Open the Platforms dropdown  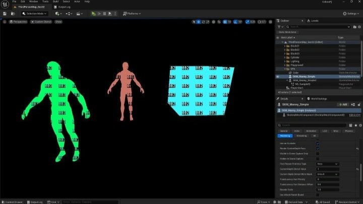point(132,14)
